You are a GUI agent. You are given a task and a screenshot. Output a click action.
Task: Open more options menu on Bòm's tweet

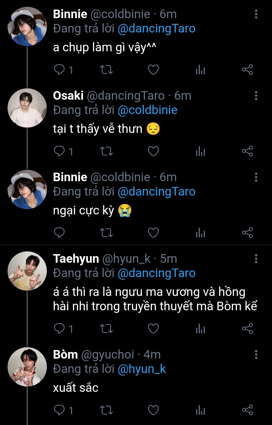coord(256,355)
